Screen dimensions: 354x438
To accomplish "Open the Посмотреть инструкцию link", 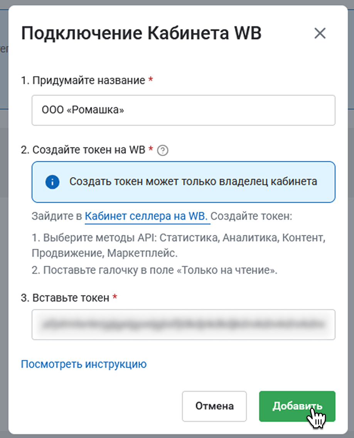I will (84, 364).
